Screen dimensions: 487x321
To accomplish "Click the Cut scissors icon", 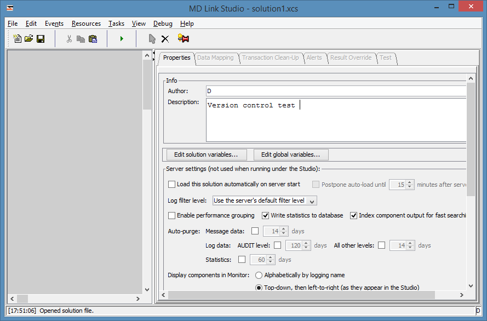I will [69, 39].
